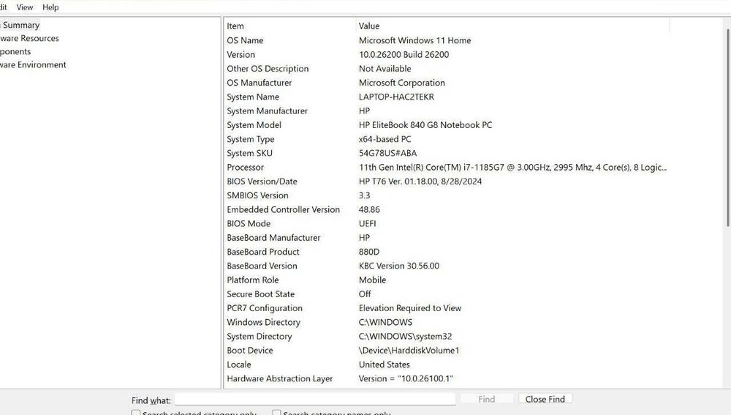Click the value x64-based PC

pyautogui.click(x=385, y=139)
